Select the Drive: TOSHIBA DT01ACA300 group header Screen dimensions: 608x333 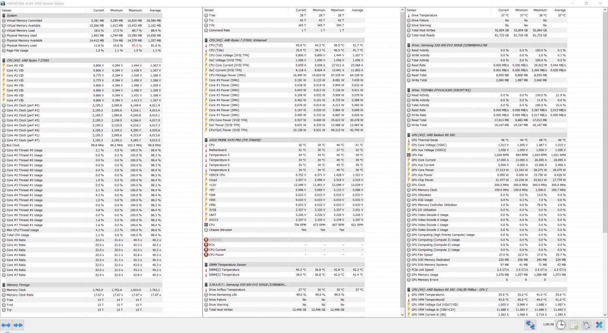click(486, 90)
